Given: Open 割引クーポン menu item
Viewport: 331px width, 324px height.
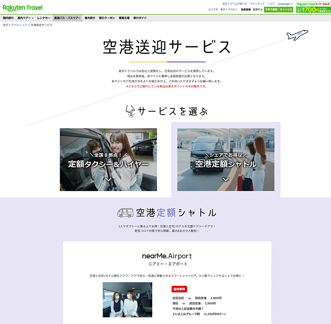Looking at the screenshot, I should pyautogui.click(x=107, y=18).
